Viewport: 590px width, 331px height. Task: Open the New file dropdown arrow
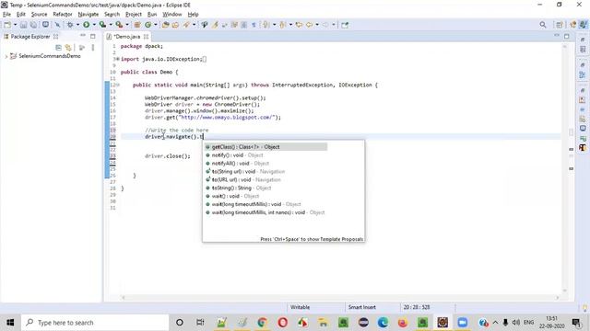[x=15, y=25]
